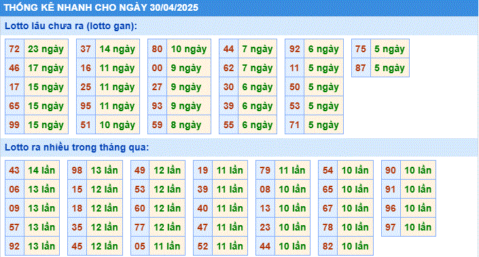This screenshot has width=479, height=257.
Task: Click Lotto ra nhiều trong tháng qua heading
Action: [x=77, y=148]
